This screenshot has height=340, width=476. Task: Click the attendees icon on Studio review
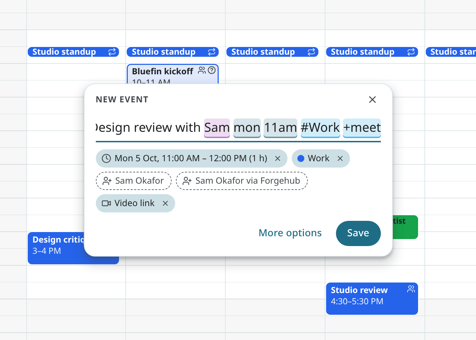coord(411,289)
